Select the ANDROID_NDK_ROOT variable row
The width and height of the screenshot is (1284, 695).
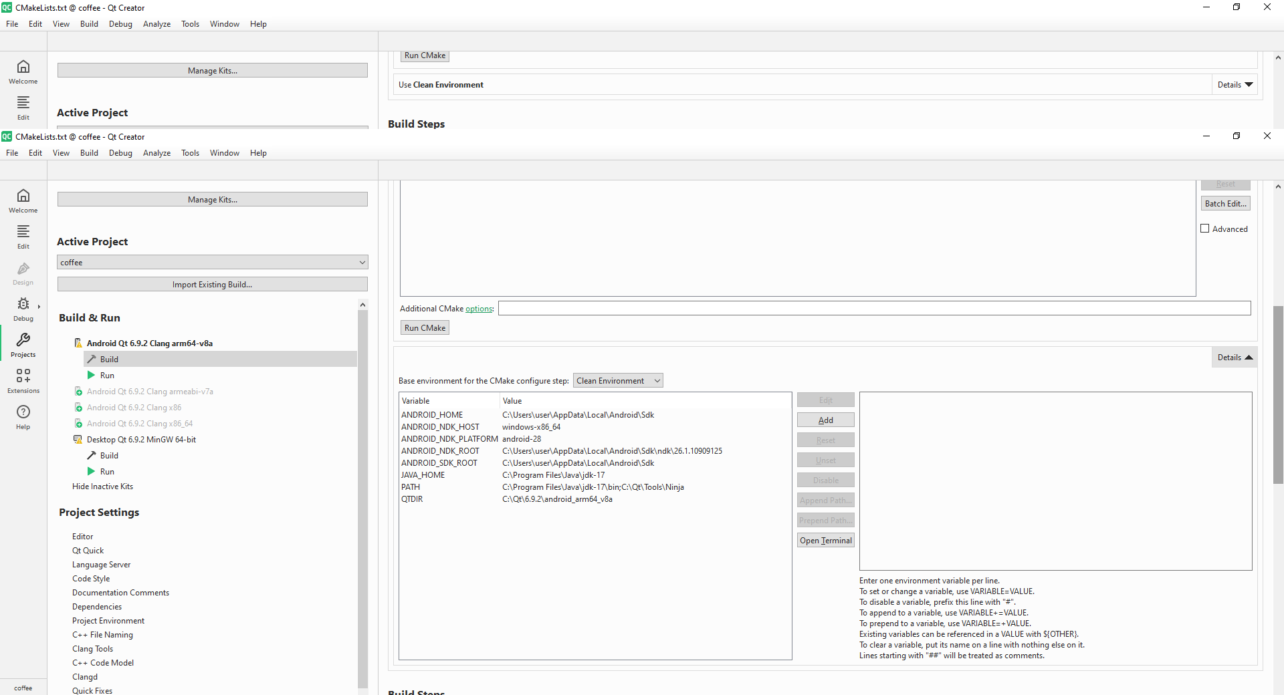[595, 451]
